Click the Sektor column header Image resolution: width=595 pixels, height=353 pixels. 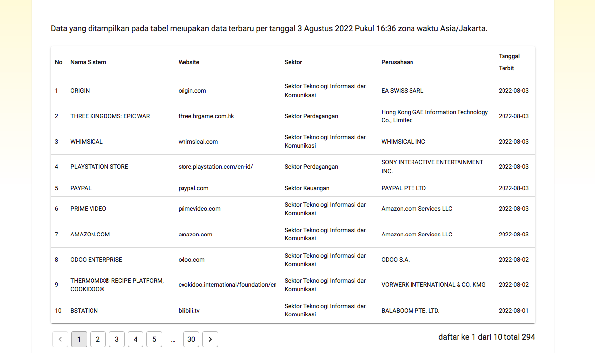[x=293, y=62]
